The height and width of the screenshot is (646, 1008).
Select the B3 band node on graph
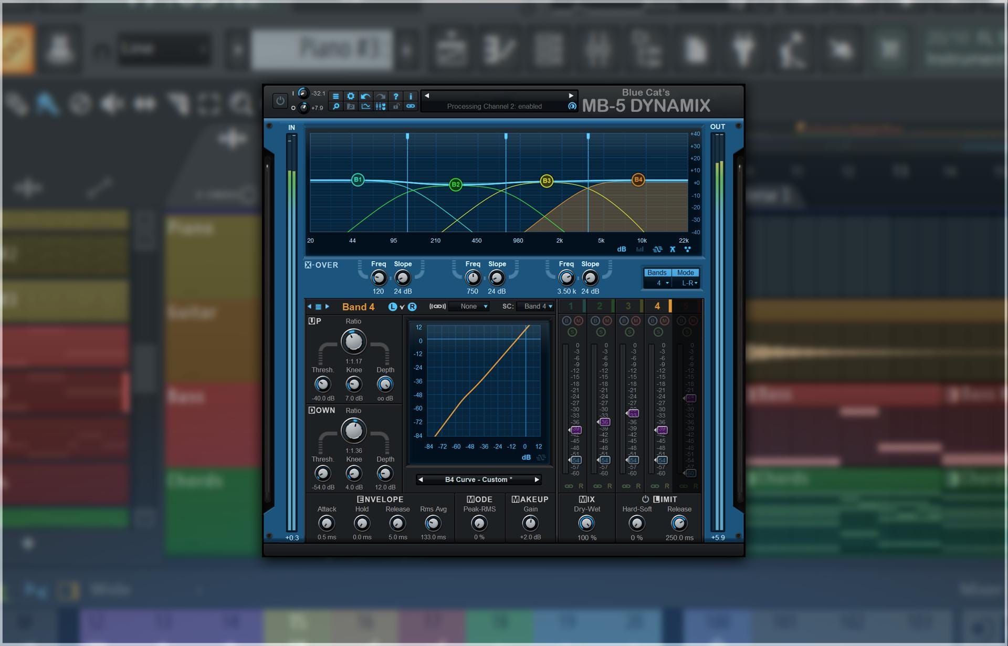point(547,181)
